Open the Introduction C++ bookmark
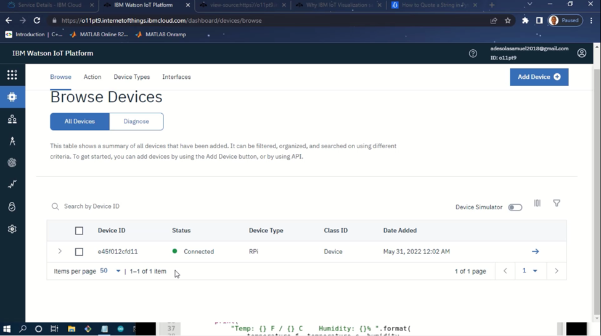This screenshot has height=336, width=601. point(34,34)
